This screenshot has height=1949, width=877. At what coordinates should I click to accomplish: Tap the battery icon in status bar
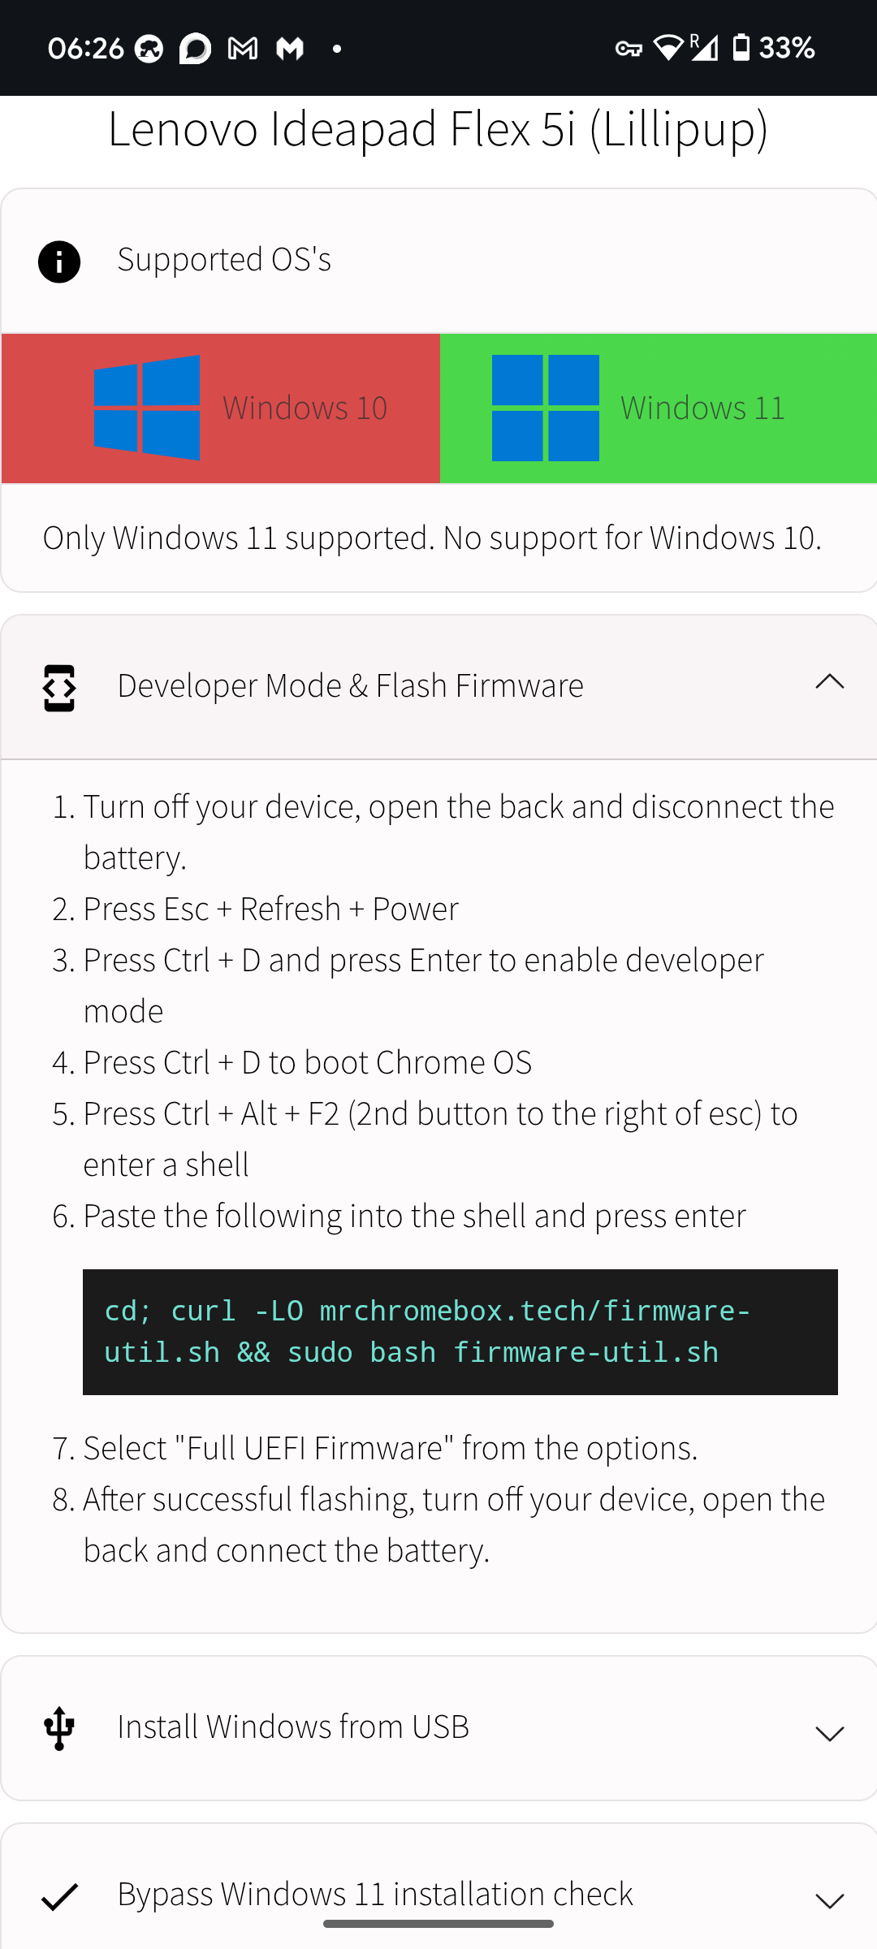tap(741, 48)
